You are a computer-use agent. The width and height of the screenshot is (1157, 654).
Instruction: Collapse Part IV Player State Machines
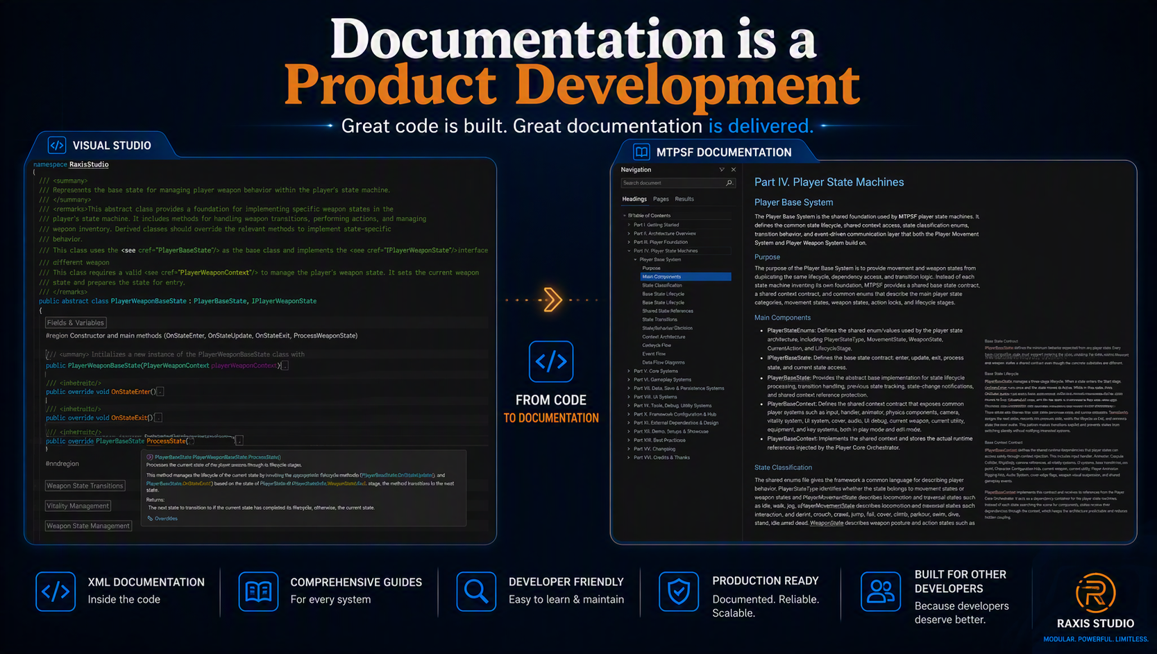(630, 251)
